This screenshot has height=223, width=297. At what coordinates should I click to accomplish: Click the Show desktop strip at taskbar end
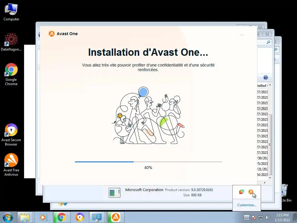(x=295, y=217)
